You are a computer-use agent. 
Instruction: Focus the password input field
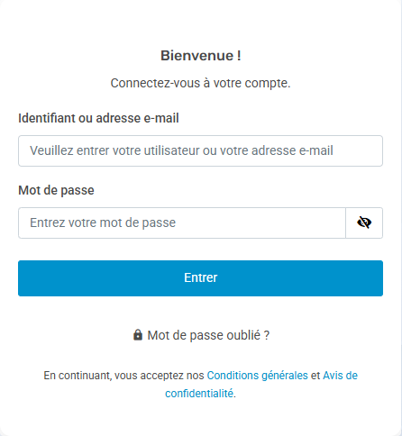(182, 223)
